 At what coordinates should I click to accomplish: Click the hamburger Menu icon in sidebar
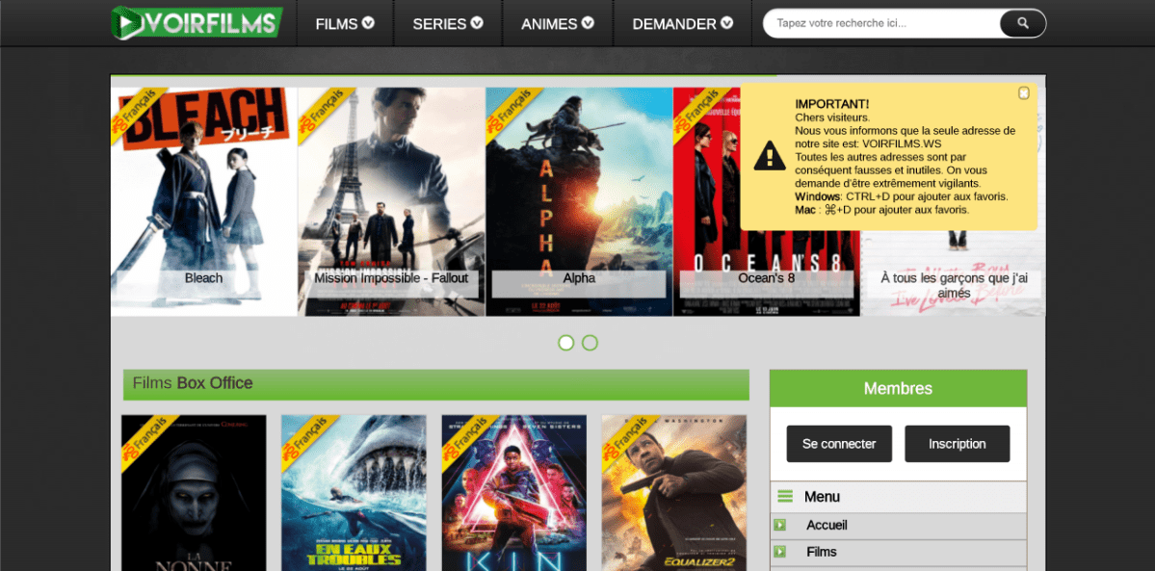(x=785, y=497)
